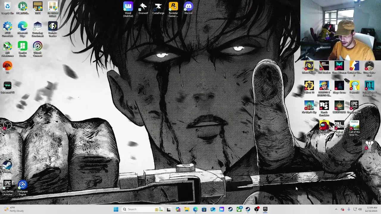
Task: Select the Ranch Simulator desktop shortcut
Action: tap(324, 109)
